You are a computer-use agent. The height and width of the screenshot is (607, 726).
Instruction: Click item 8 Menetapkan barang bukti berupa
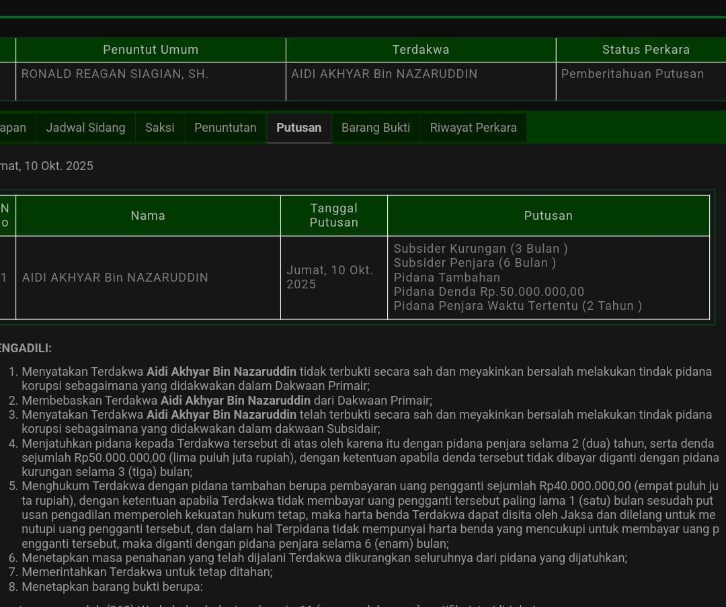[112, 587]
